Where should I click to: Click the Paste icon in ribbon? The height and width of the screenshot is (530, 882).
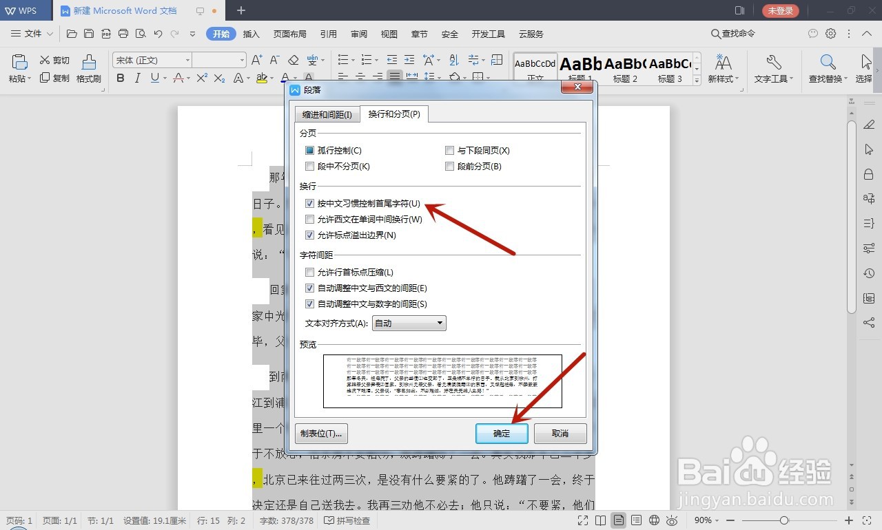pos(19,62)
